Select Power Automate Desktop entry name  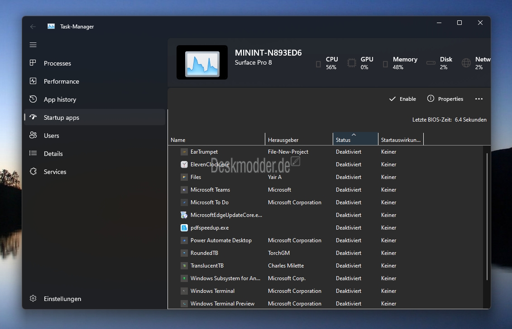pos(221,240)
